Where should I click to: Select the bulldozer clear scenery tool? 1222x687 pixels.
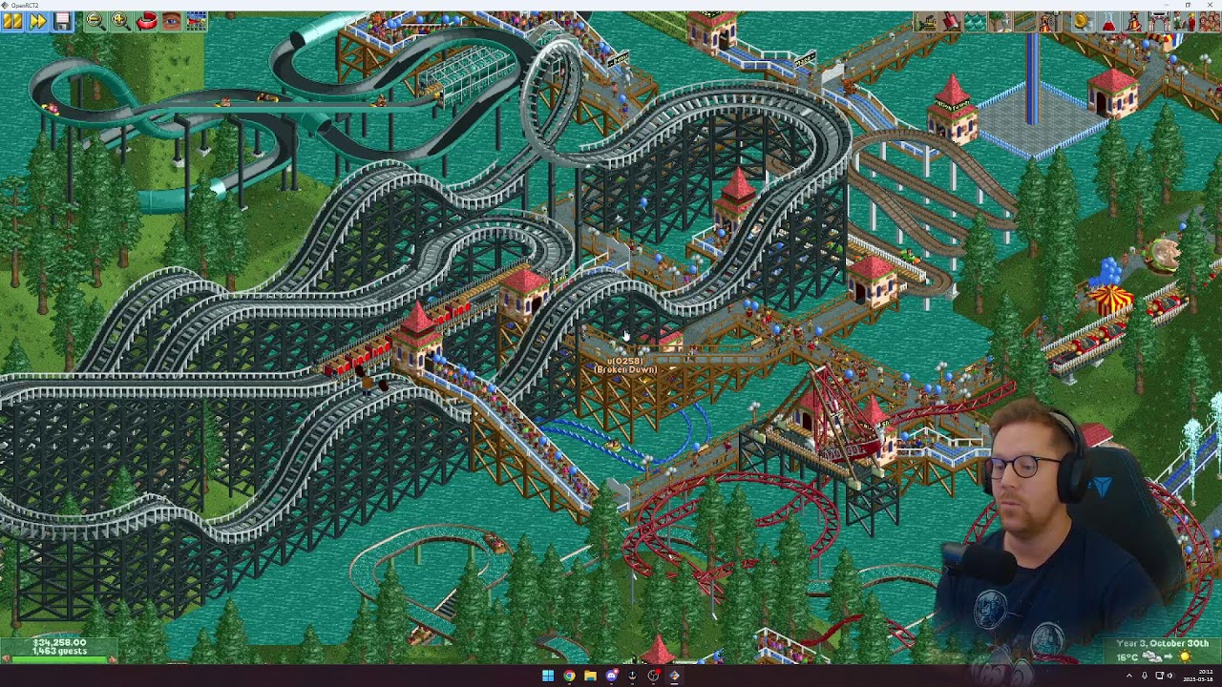point(925,21)
